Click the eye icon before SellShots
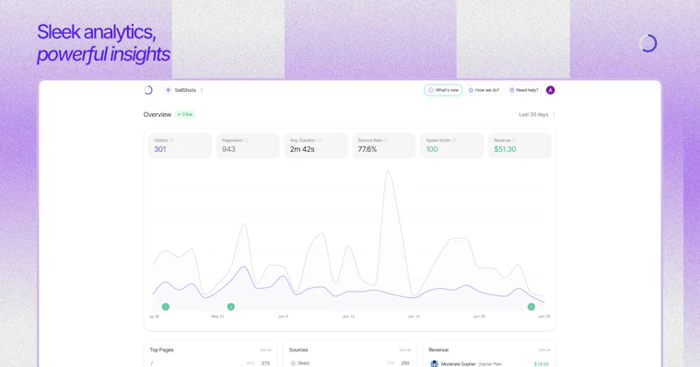700x367 pixels. coord(169,90)
